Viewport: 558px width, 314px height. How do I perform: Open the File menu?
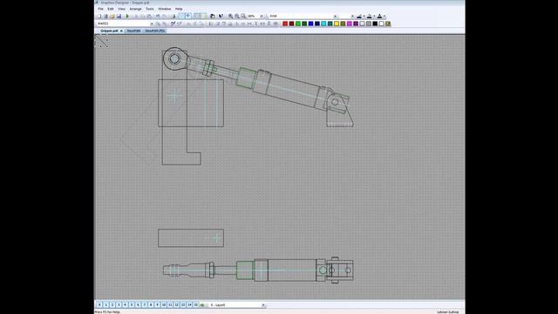pyautogui.click(x=101, y=9)
